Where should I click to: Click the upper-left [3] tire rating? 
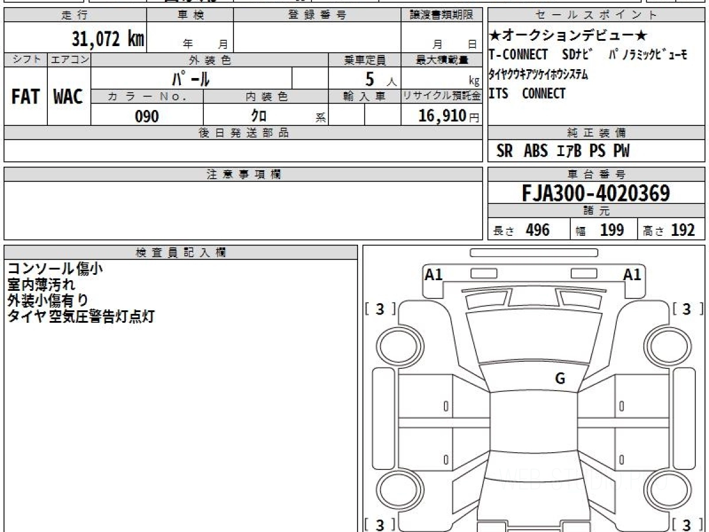380,309
